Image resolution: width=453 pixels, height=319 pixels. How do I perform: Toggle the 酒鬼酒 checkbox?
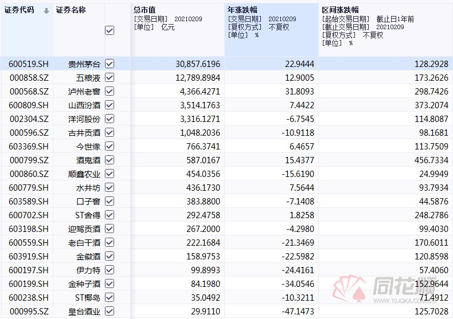(x=110, y=160)
